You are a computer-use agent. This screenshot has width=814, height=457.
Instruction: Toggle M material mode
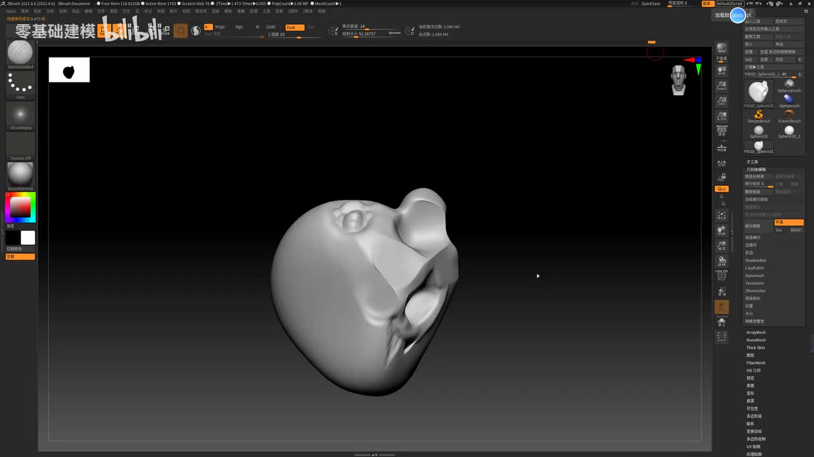coord(258,27)
